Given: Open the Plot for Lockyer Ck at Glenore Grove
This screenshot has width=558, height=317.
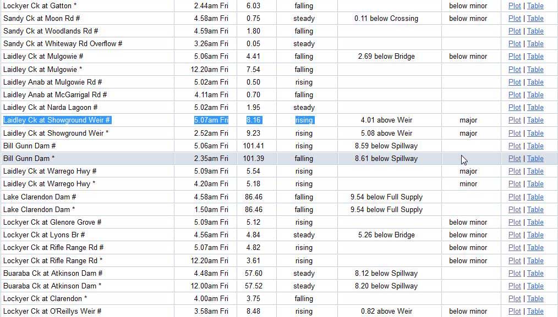Looking at the screenshot, I should tap(514, 222).
